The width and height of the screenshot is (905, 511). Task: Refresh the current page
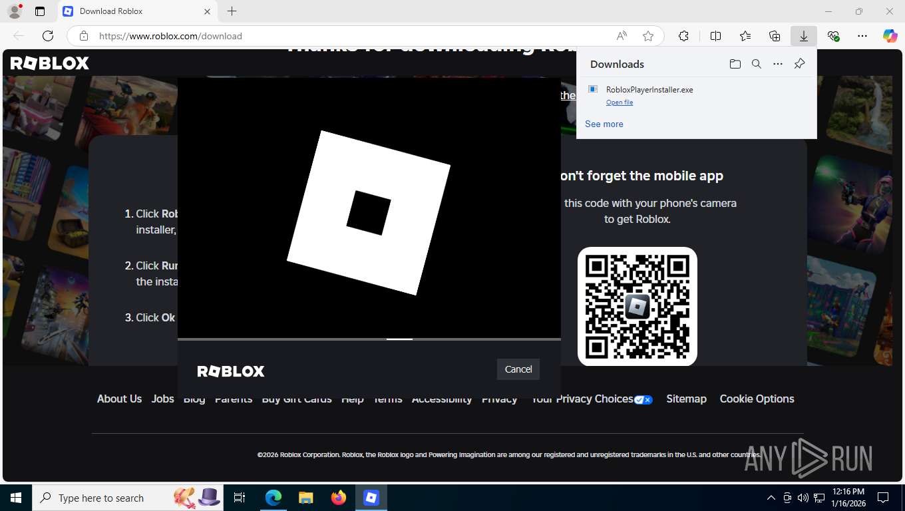click(48, 36)
